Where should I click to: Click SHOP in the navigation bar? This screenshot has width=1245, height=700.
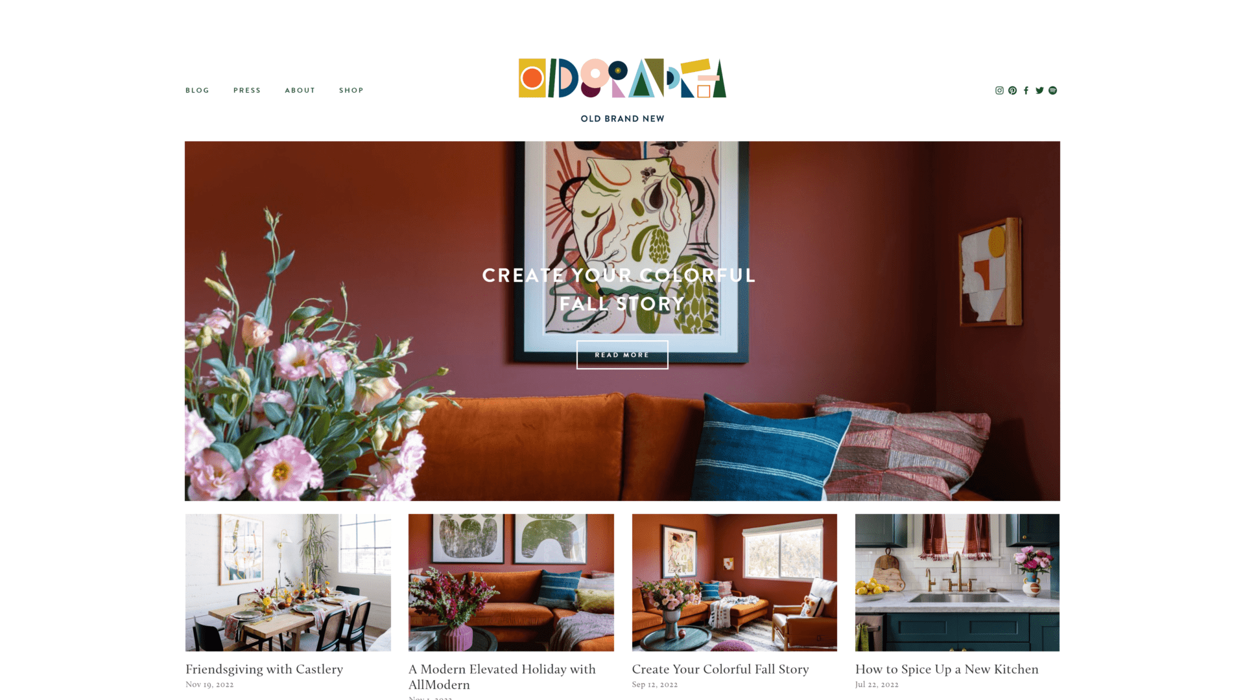point(351,89)
